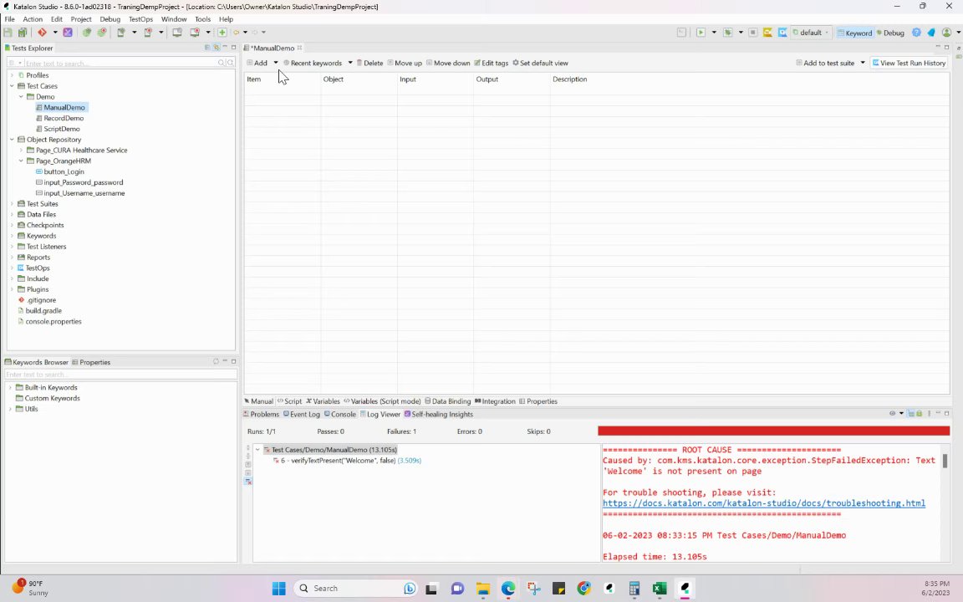
Task: Click the failed-steps filter icon in Log Viewer
Action: (x=248, y=482)
